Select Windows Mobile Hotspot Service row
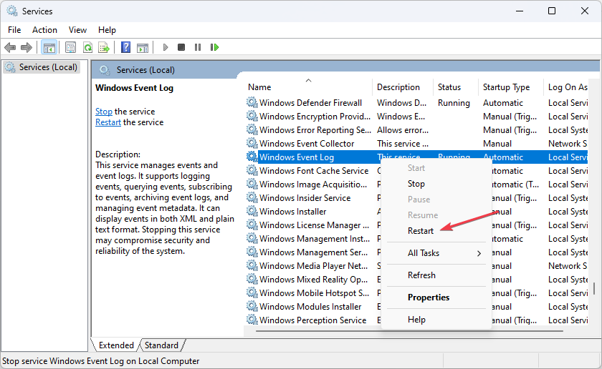 click(314, 292)
